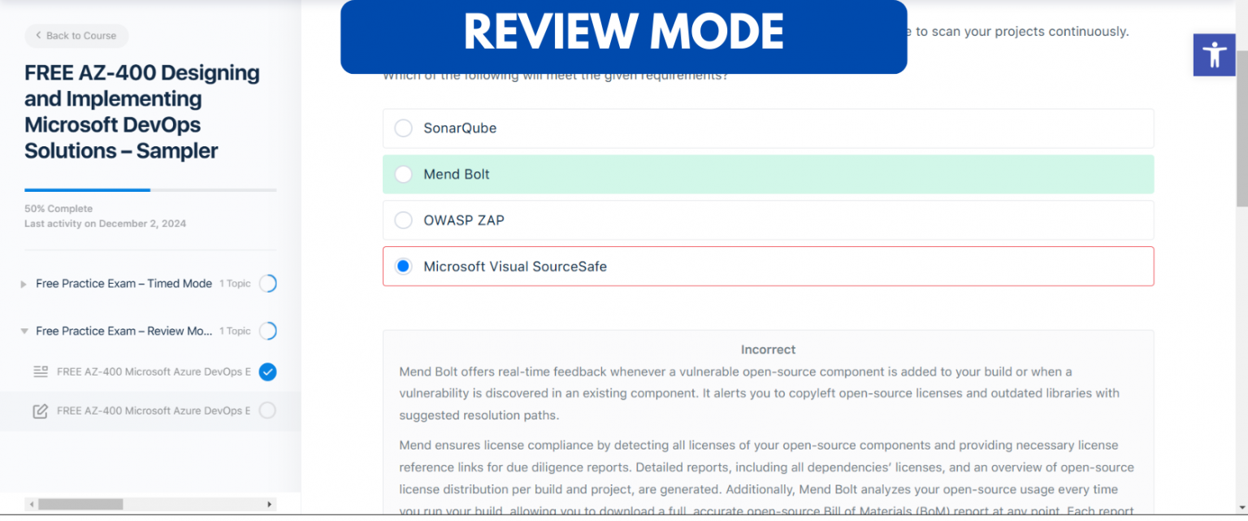Select the Microsoft Visual SourceSafe radio button
The height and width of the screenshot is (521, 1248).
coord(403,267)
